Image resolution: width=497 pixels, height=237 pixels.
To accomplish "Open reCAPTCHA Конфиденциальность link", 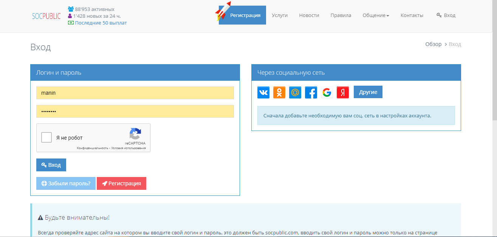I will (93, 148).
